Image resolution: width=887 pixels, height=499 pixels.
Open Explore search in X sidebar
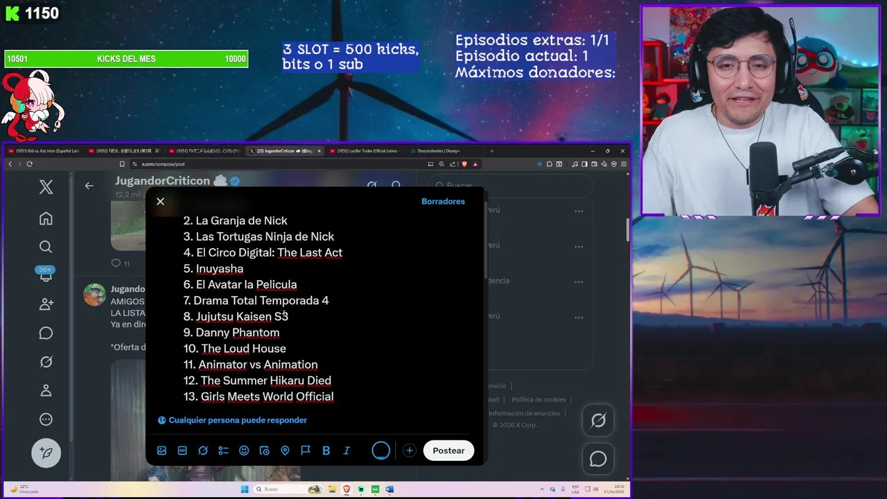(46, 247)
